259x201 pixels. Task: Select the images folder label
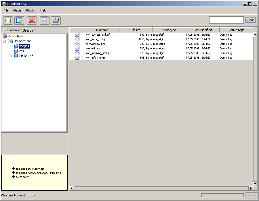(x=24, y=46)
